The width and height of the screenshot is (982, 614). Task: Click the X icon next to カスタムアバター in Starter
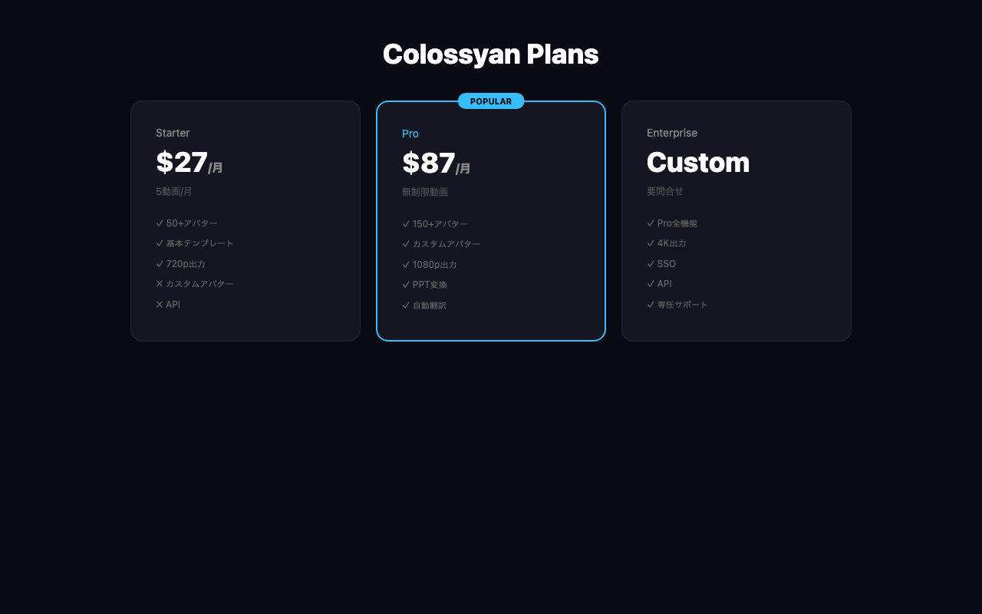(x=159, y=283)
